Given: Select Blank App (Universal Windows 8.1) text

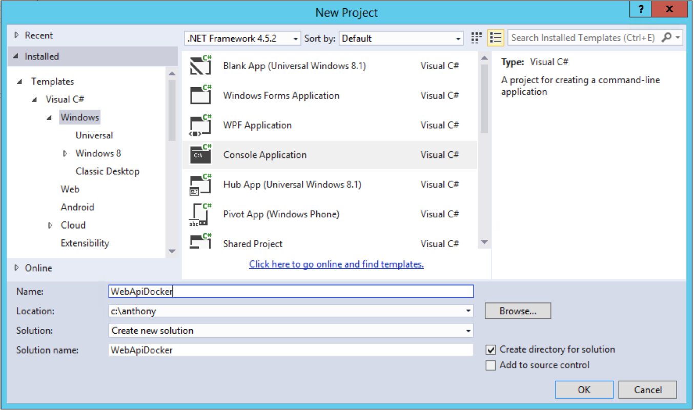Looking at the screenshot, I should pyautogui.click(x=295, y=66).
